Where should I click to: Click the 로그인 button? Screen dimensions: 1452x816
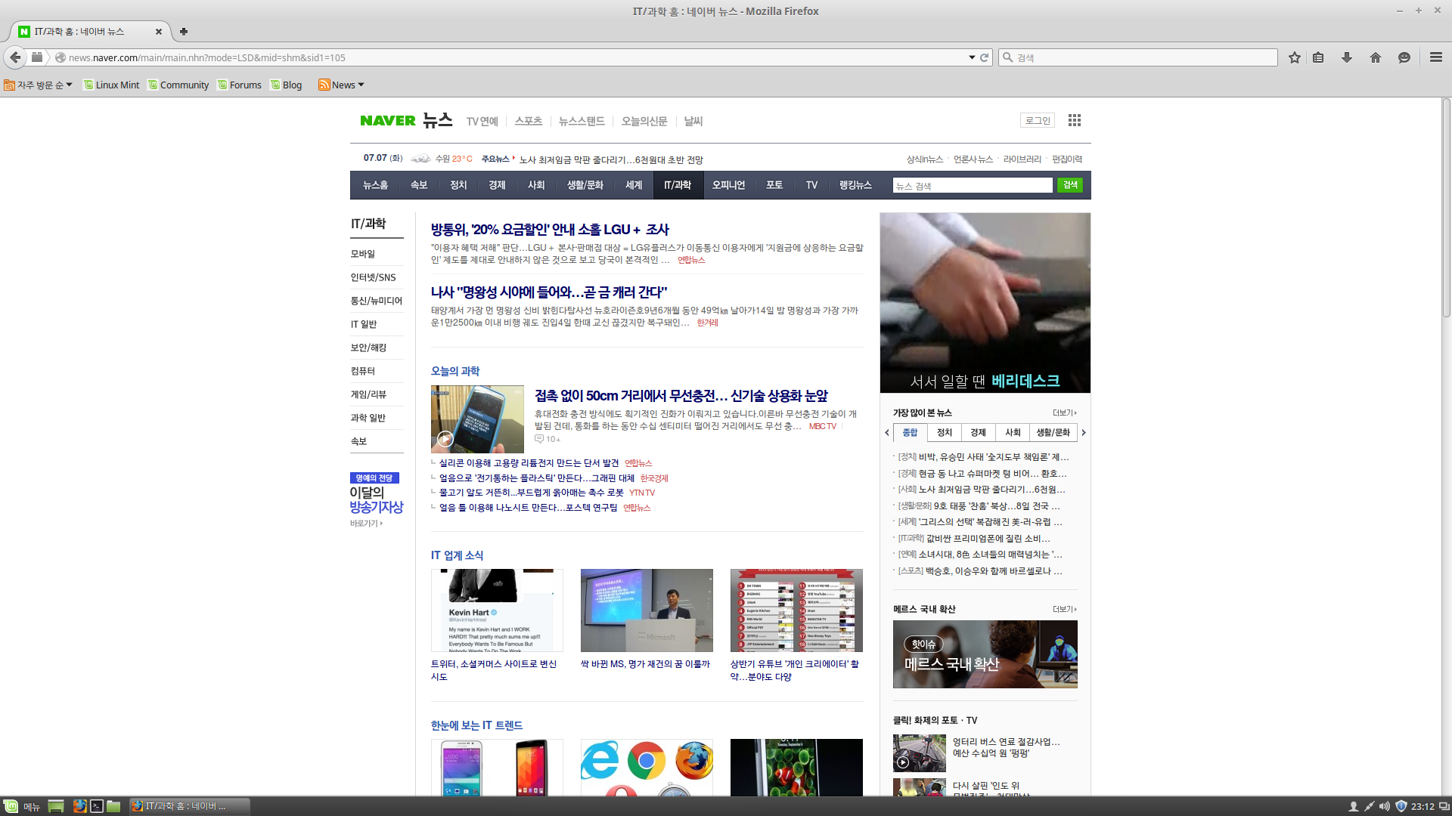pos(1038,121)
